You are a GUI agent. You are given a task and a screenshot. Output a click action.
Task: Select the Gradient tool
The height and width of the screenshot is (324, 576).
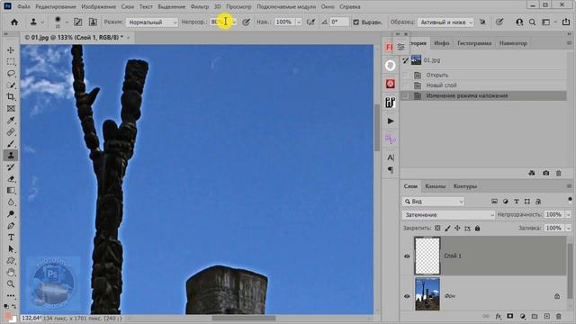[x=11, y=190]
